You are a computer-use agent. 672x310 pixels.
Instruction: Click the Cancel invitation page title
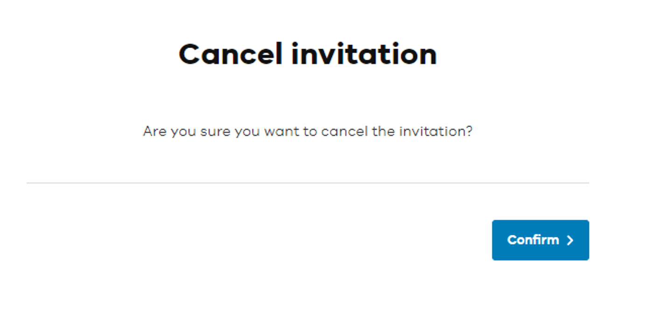pos(308,53)
